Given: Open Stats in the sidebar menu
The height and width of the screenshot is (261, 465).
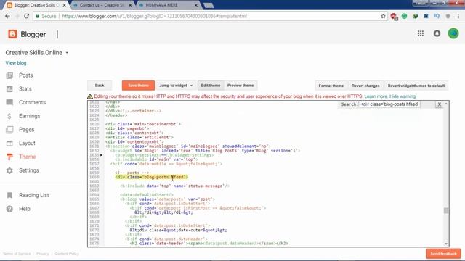Looking at the screenshot, I should (x=25, y=88).
